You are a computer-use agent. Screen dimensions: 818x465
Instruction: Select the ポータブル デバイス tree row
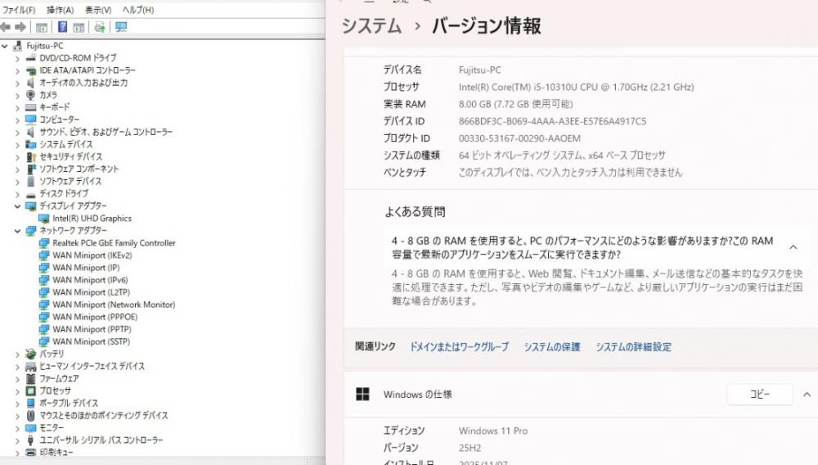coord(69,403)
